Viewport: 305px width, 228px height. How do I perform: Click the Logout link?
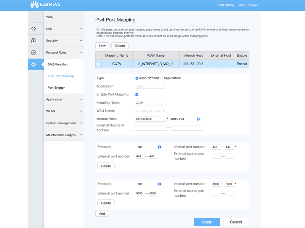[x=254, y=5]
